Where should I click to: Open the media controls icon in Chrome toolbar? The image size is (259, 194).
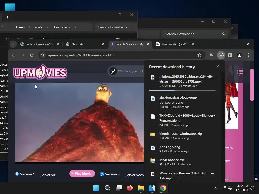212,55
